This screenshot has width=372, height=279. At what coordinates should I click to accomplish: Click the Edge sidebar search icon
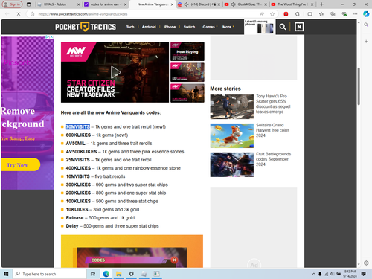[x=366, y=25]
